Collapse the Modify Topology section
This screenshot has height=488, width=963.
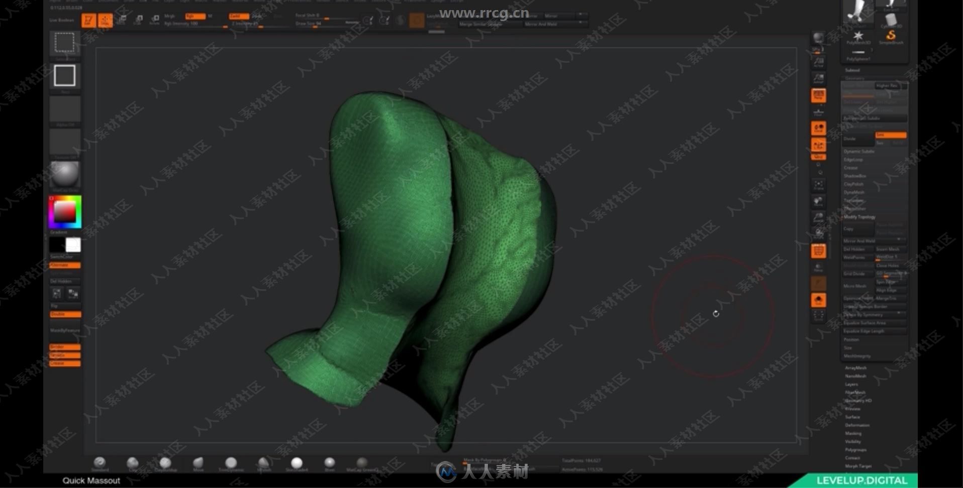pyautogui.click(x=859, y=217)
